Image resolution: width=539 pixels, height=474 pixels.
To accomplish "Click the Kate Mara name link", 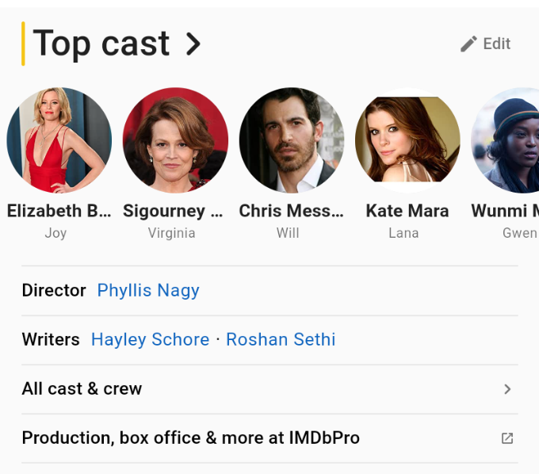I will tap(407, 211).
